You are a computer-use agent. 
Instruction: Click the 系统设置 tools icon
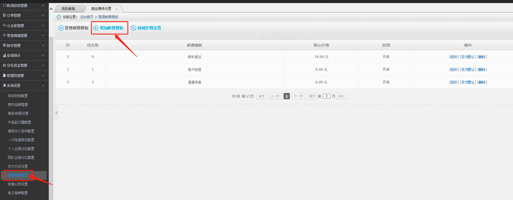(4, 86)
